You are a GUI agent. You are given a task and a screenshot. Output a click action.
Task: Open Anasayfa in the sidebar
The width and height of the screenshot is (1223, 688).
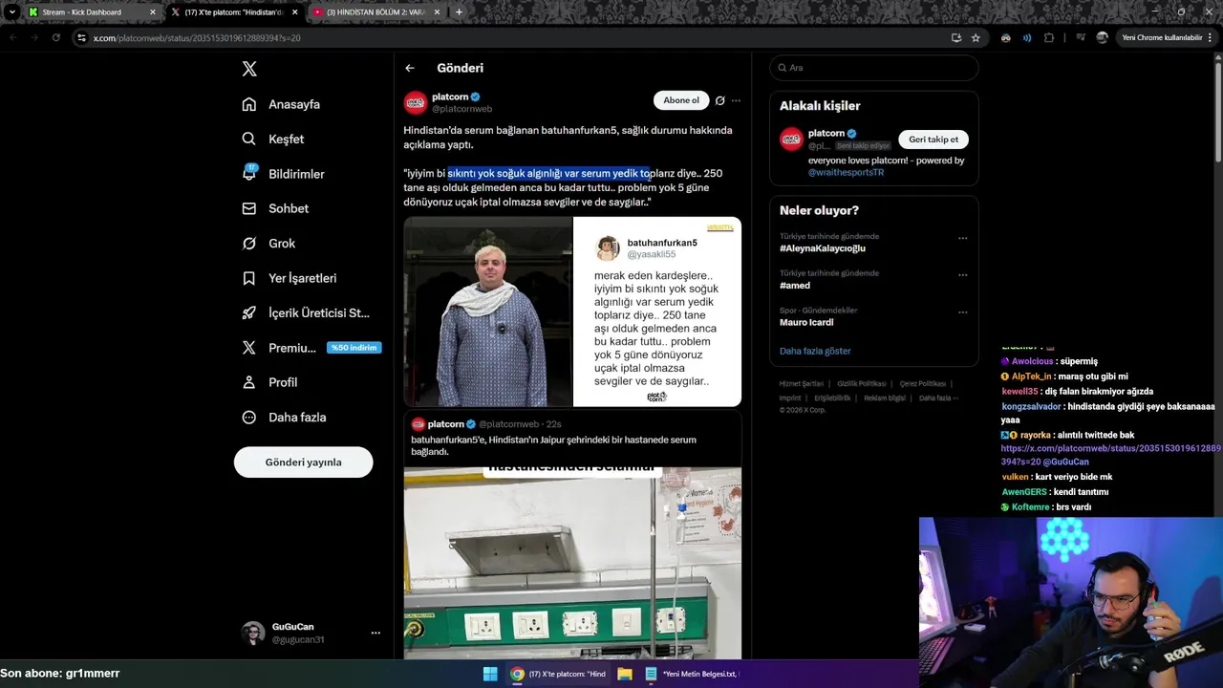(x=282, y=104)
